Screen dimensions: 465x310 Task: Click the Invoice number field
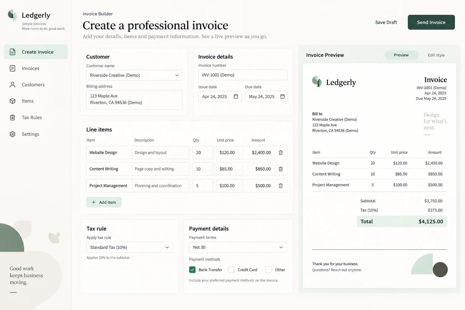(243, 75)
